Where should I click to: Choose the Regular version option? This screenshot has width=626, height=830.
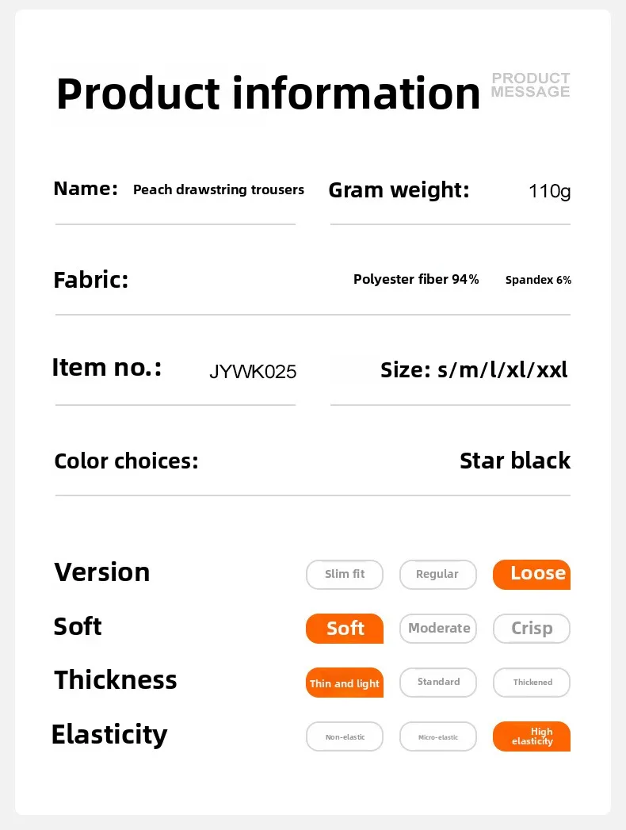(438, 575)
